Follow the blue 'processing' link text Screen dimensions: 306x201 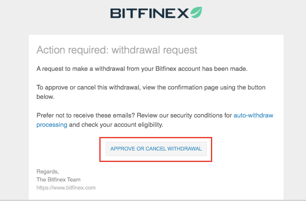(x=52, y=125)
